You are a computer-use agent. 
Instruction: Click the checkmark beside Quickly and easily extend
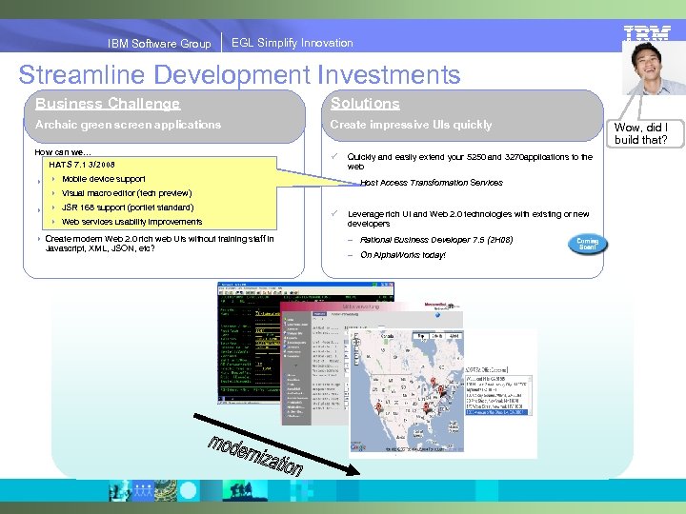pos(334,156)
